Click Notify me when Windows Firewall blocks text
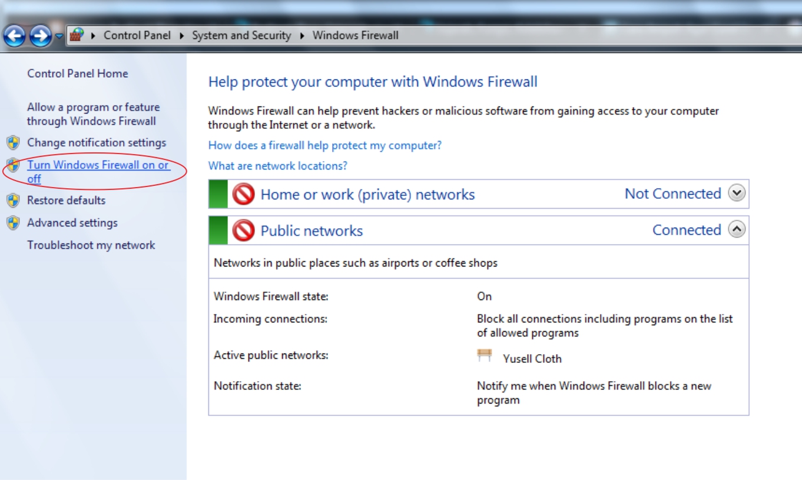Viewport: 802px width, 480px height. 594,393
